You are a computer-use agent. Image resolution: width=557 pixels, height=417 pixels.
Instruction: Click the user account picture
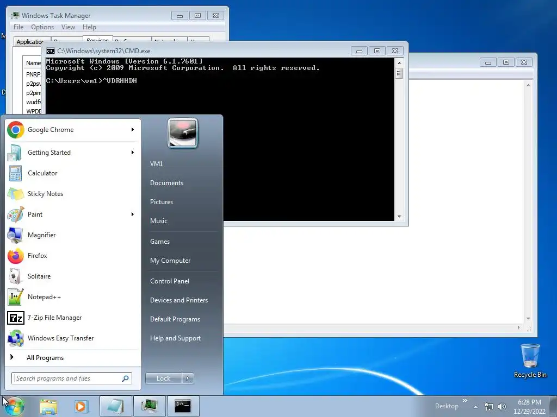pos(183,133)
